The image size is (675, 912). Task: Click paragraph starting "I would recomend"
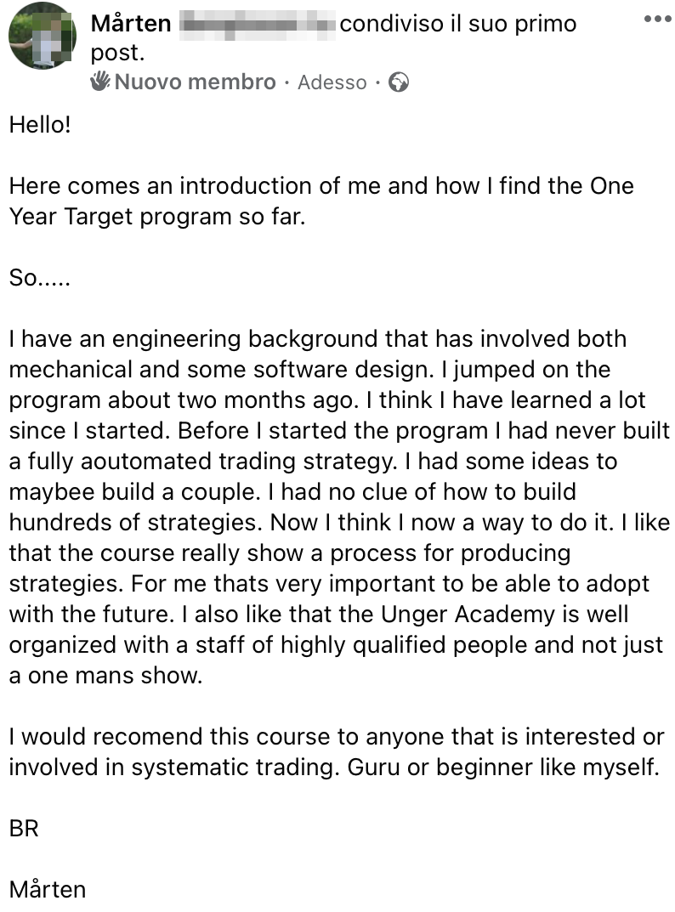point(336,751)
